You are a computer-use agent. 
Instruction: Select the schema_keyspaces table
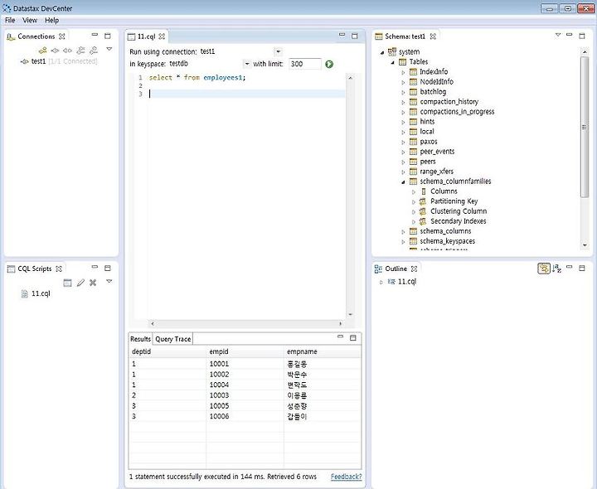448,241
